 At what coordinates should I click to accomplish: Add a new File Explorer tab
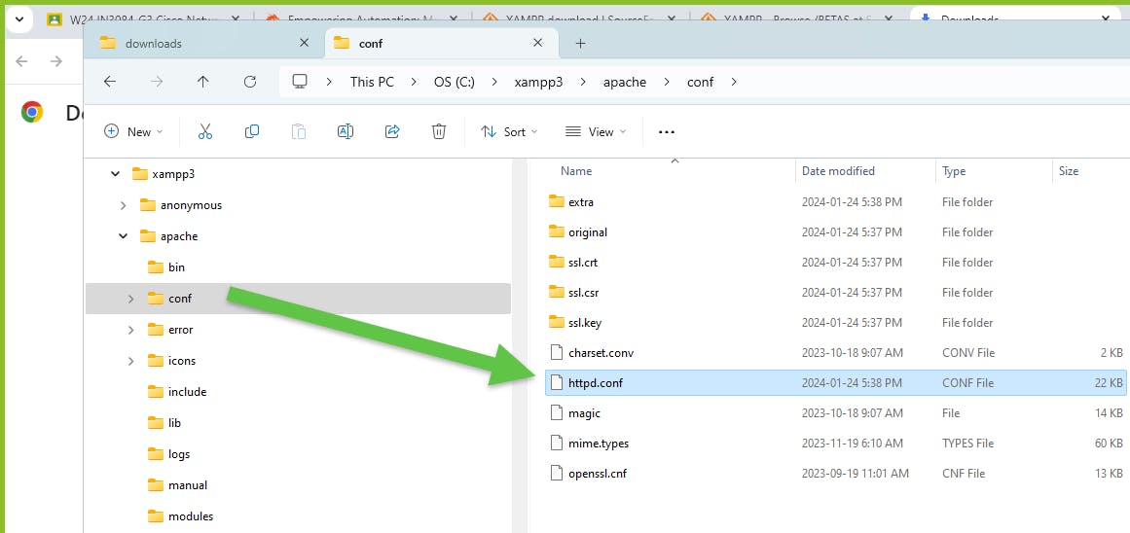(580, 43)
